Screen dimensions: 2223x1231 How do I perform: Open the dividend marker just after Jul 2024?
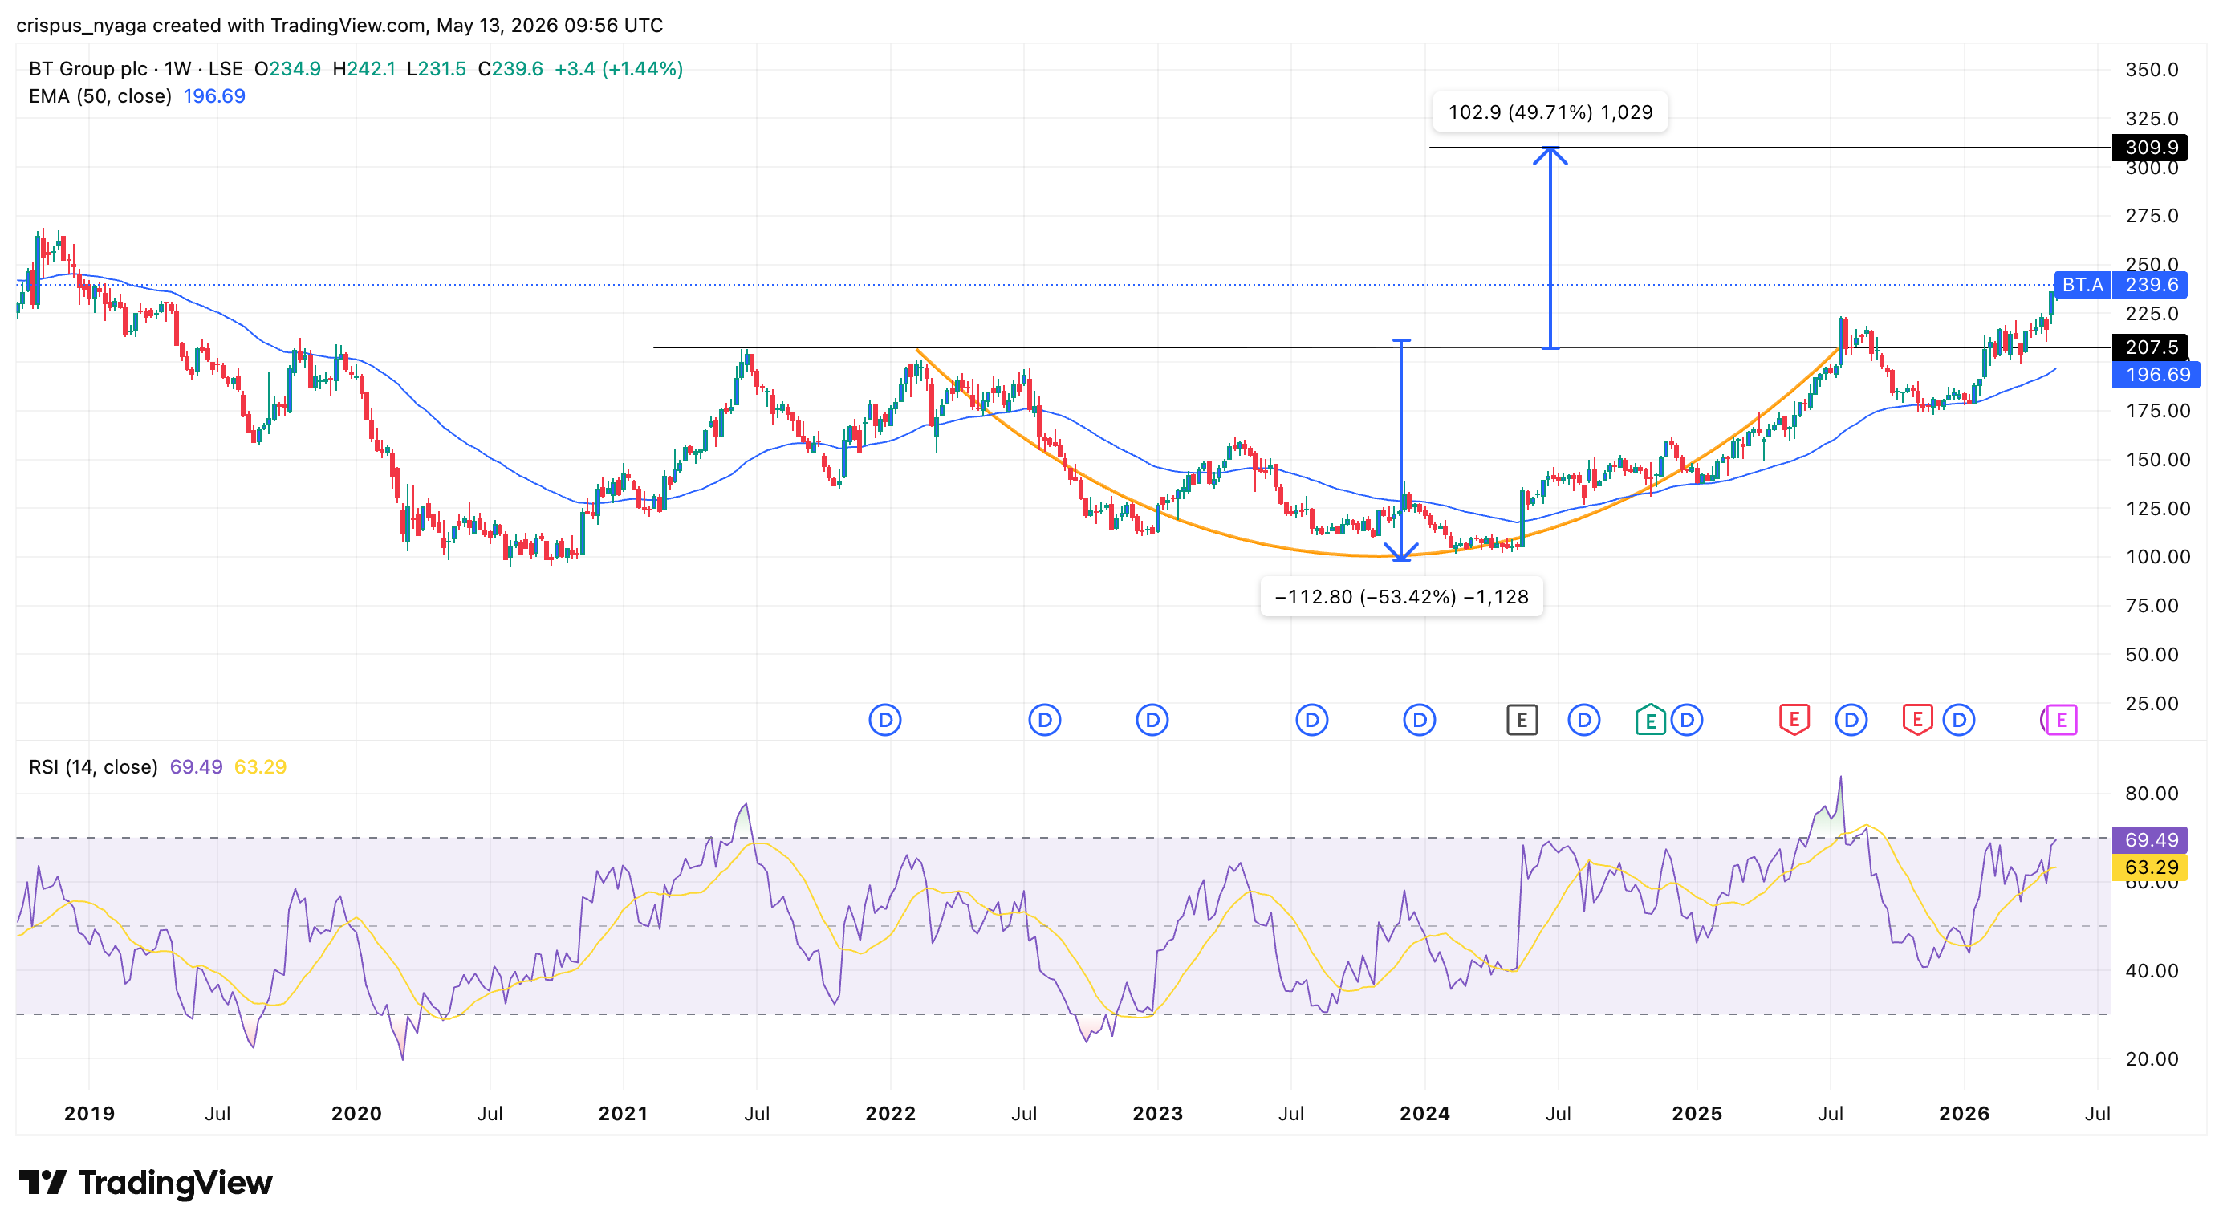(x=1583, y=720)
